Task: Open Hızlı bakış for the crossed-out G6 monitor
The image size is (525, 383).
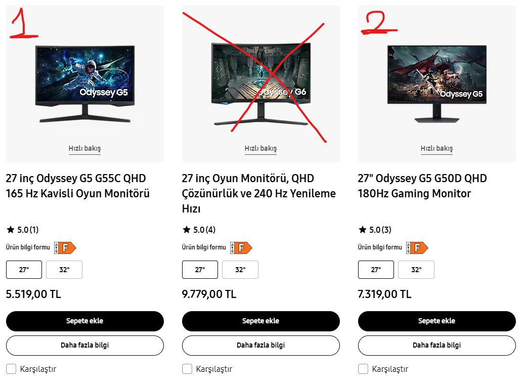Action: [x=261, y=148]
